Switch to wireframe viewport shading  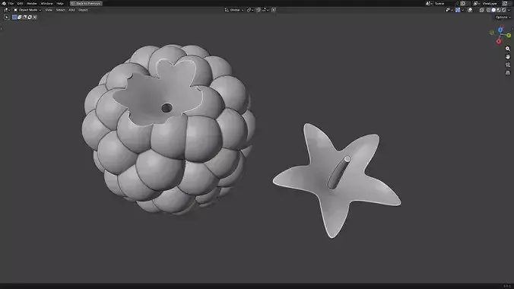point(488,10)
